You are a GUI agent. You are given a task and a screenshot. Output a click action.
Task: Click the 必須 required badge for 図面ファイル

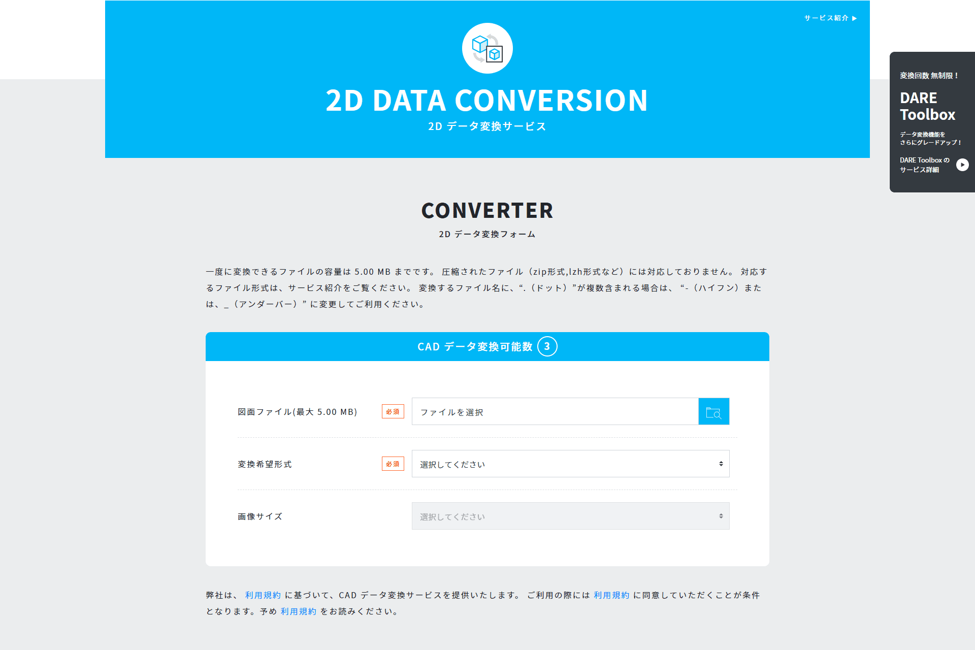(x=393, y=411)
